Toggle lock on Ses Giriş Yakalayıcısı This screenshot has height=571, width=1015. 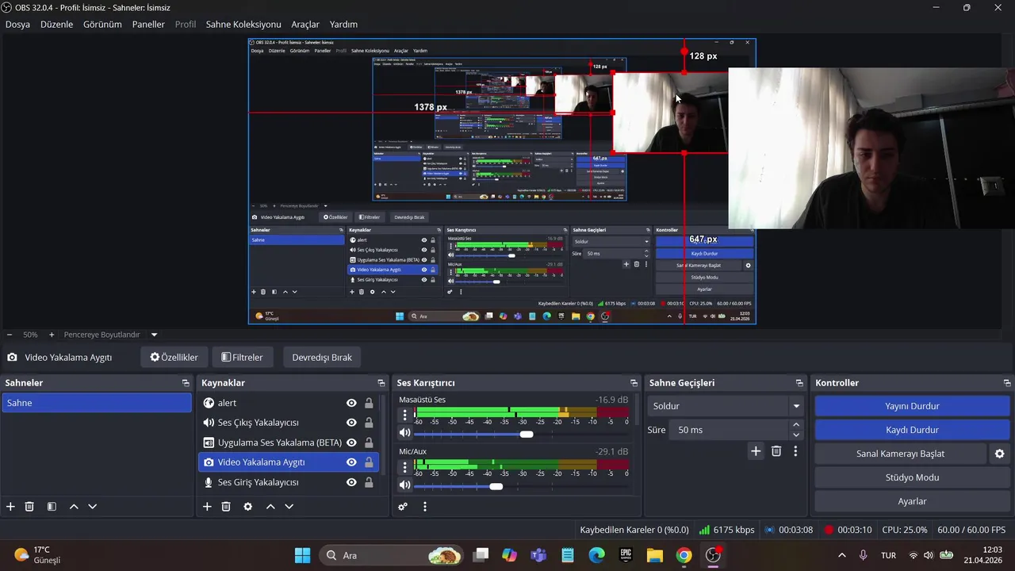pyautogui.click(x=369, y=482)
